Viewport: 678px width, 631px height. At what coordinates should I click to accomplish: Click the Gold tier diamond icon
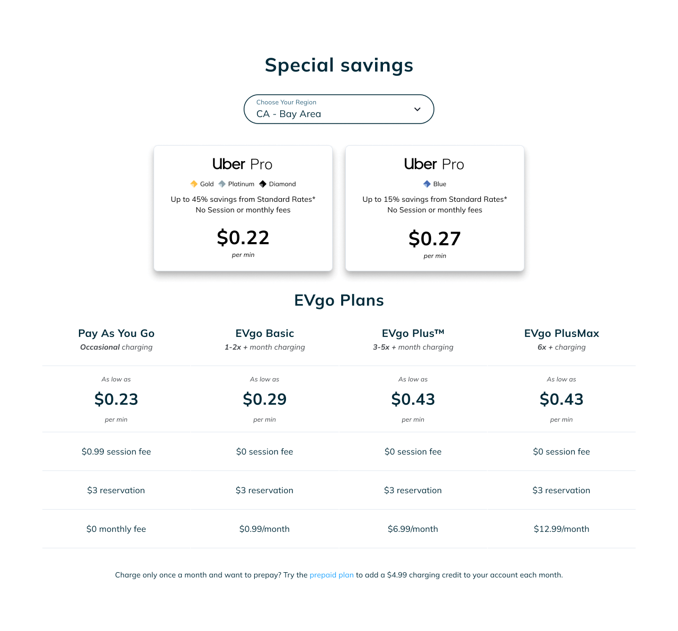coord(194,184)
